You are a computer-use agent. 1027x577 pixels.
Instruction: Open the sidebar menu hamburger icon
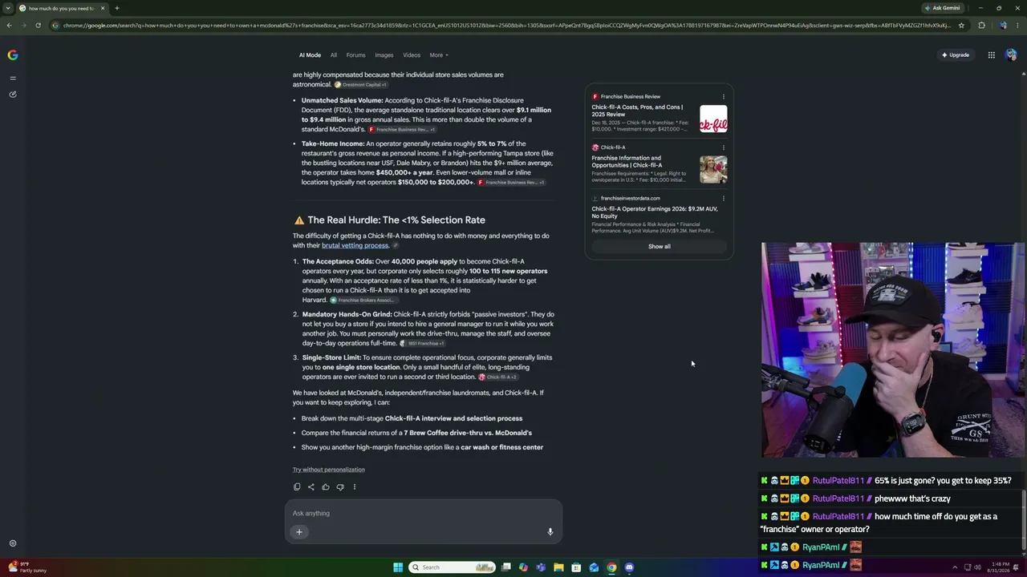pos(12,78)
